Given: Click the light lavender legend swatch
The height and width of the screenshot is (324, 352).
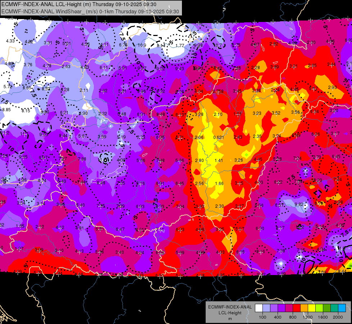Looking at the screenshot, I should (x=266, y=308).
